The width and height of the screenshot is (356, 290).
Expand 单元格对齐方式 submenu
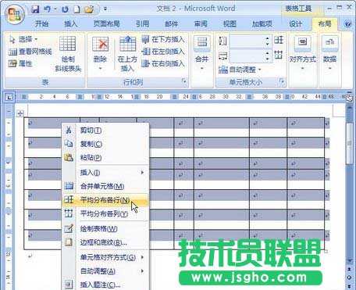(x=105, y=257)
